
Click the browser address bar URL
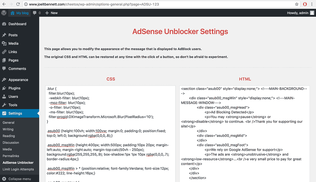(x=94, y=4)
